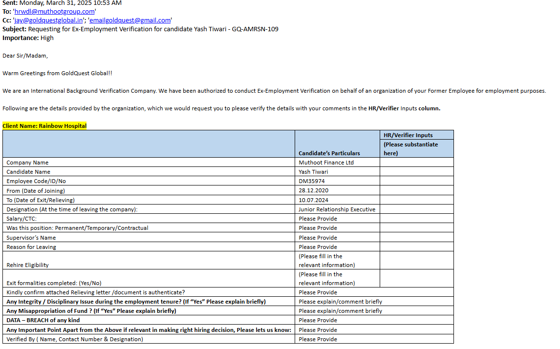This screenshot has width=560, height=349.
Task: Click the Rehire Eligibility label
Action: click(27, 265)
